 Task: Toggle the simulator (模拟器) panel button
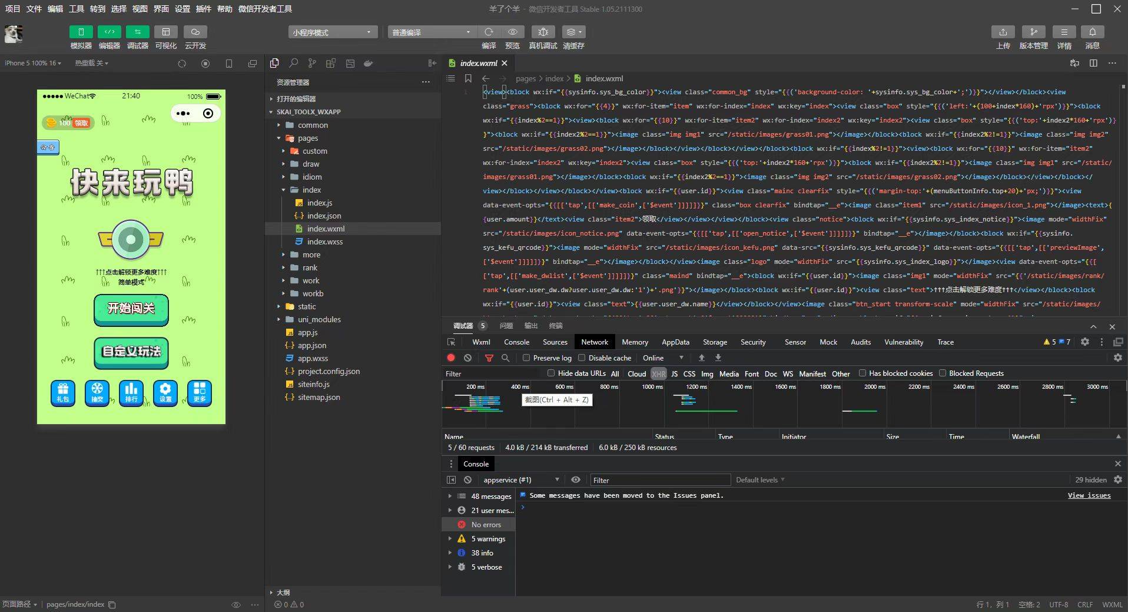[x=81, y=32]
